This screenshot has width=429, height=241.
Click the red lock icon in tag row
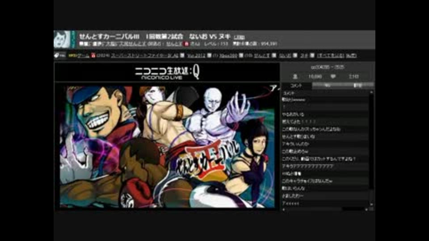(93, 55)
